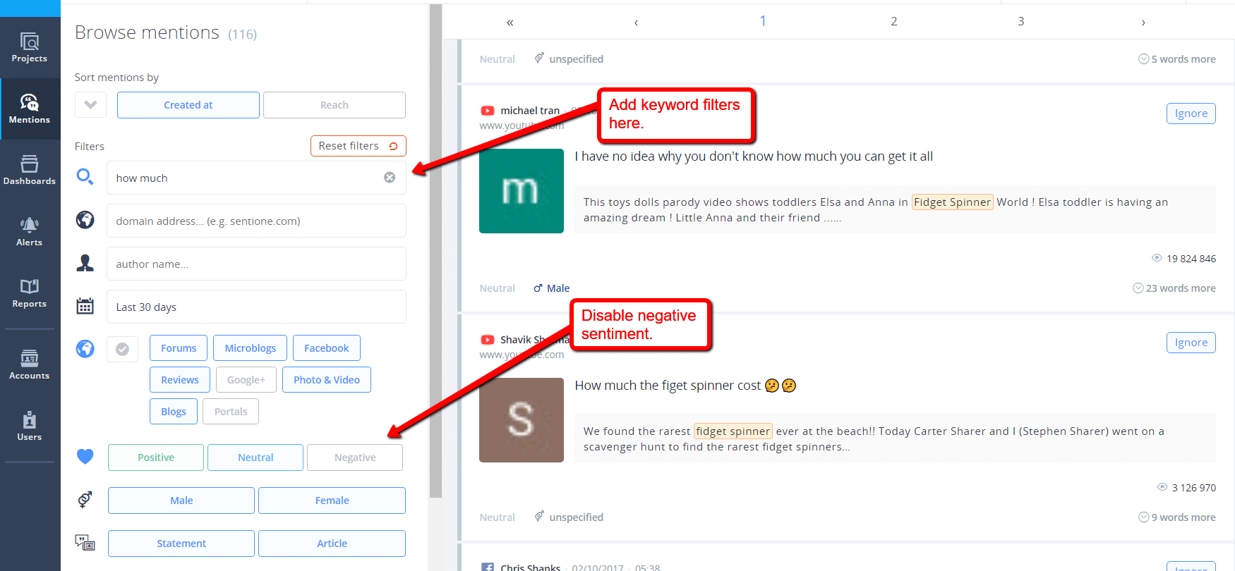Toggle the Facebook source filter
The width and height of the screenshot is (1235, 571).
tap(326, 348)
